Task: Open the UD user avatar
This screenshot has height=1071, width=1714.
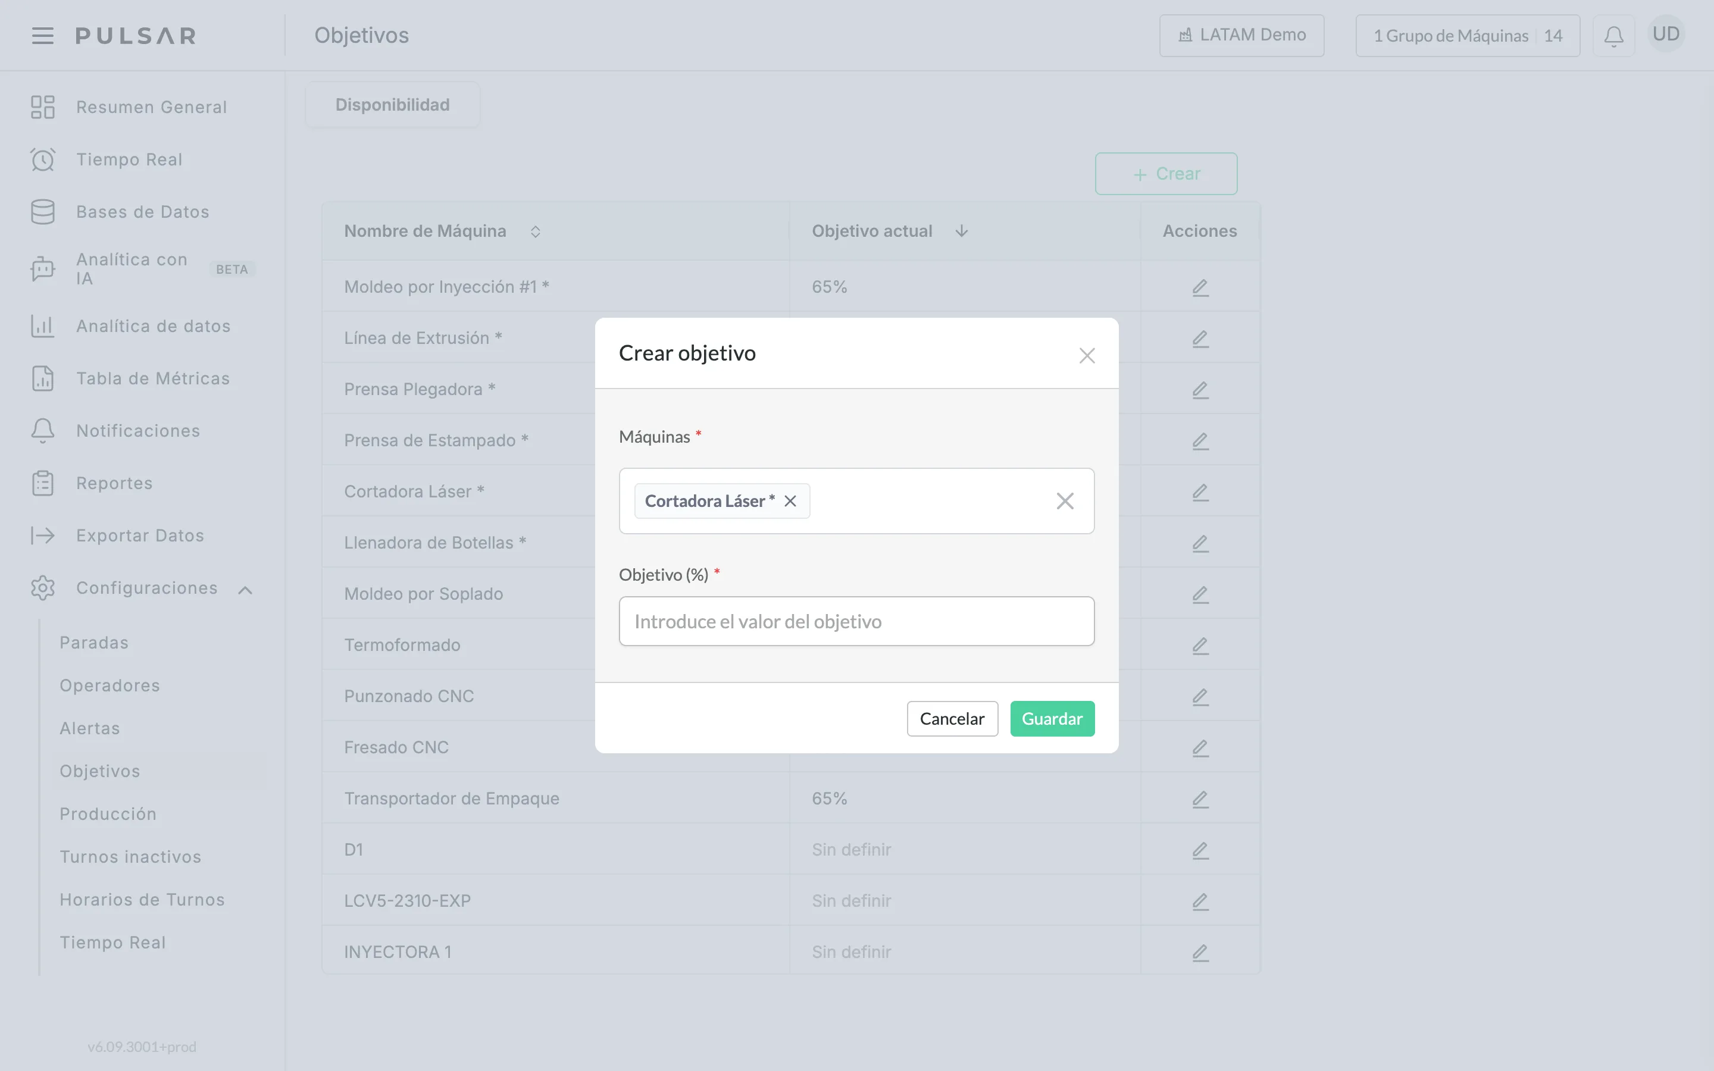Action: [x=1666, y=34]
